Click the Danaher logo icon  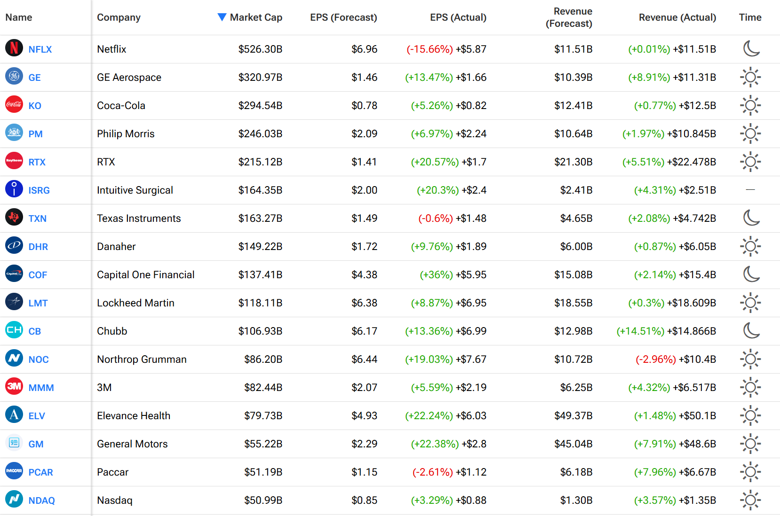pos(14,245)
